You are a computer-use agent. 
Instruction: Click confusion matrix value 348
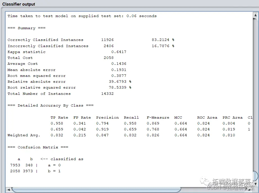pyautogui.click(x=29, y=165)
